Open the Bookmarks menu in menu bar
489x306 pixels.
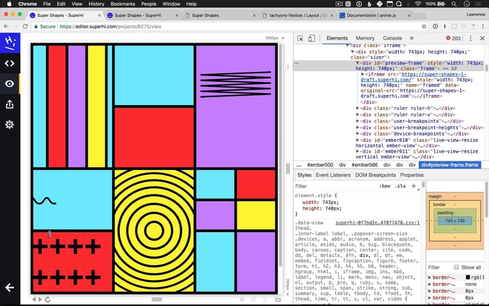(x=122, y=4)
